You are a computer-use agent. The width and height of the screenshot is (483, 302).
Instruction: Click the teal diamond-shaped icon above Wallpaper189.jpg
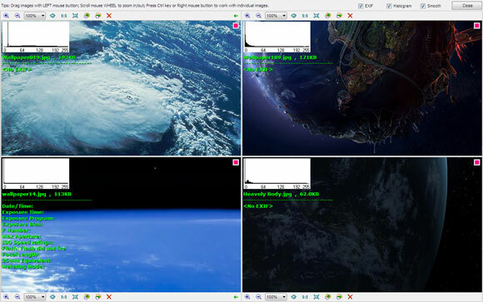coord(294,16)
